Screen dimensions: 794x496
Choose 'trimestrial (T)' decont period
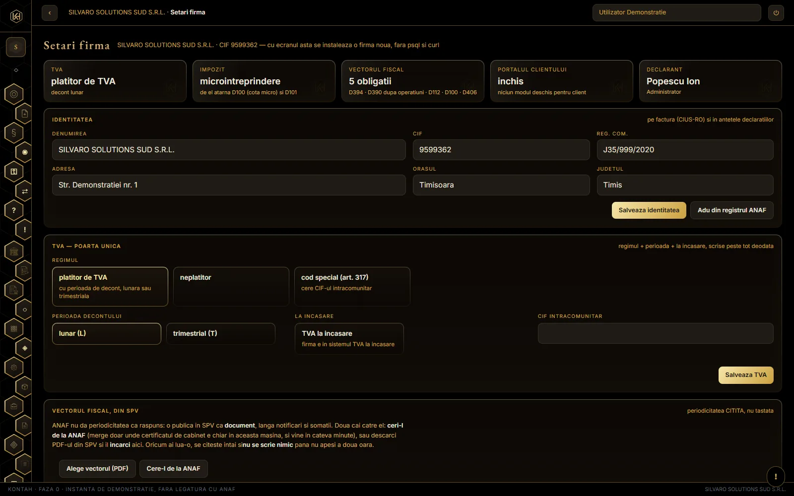(221, 334)
